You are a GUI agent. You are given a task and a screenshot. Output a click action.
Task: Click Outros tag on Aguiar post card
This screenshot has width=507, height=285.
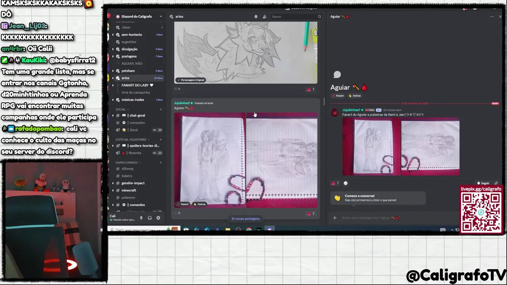[200, 204]
